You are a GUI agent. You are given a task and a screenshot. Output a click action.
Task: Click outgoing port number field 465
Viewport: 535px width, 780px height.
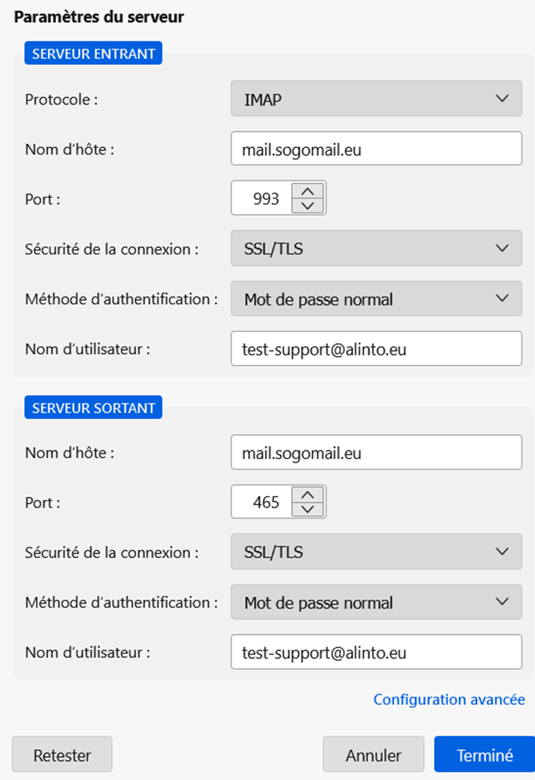(x=262, y=502)
